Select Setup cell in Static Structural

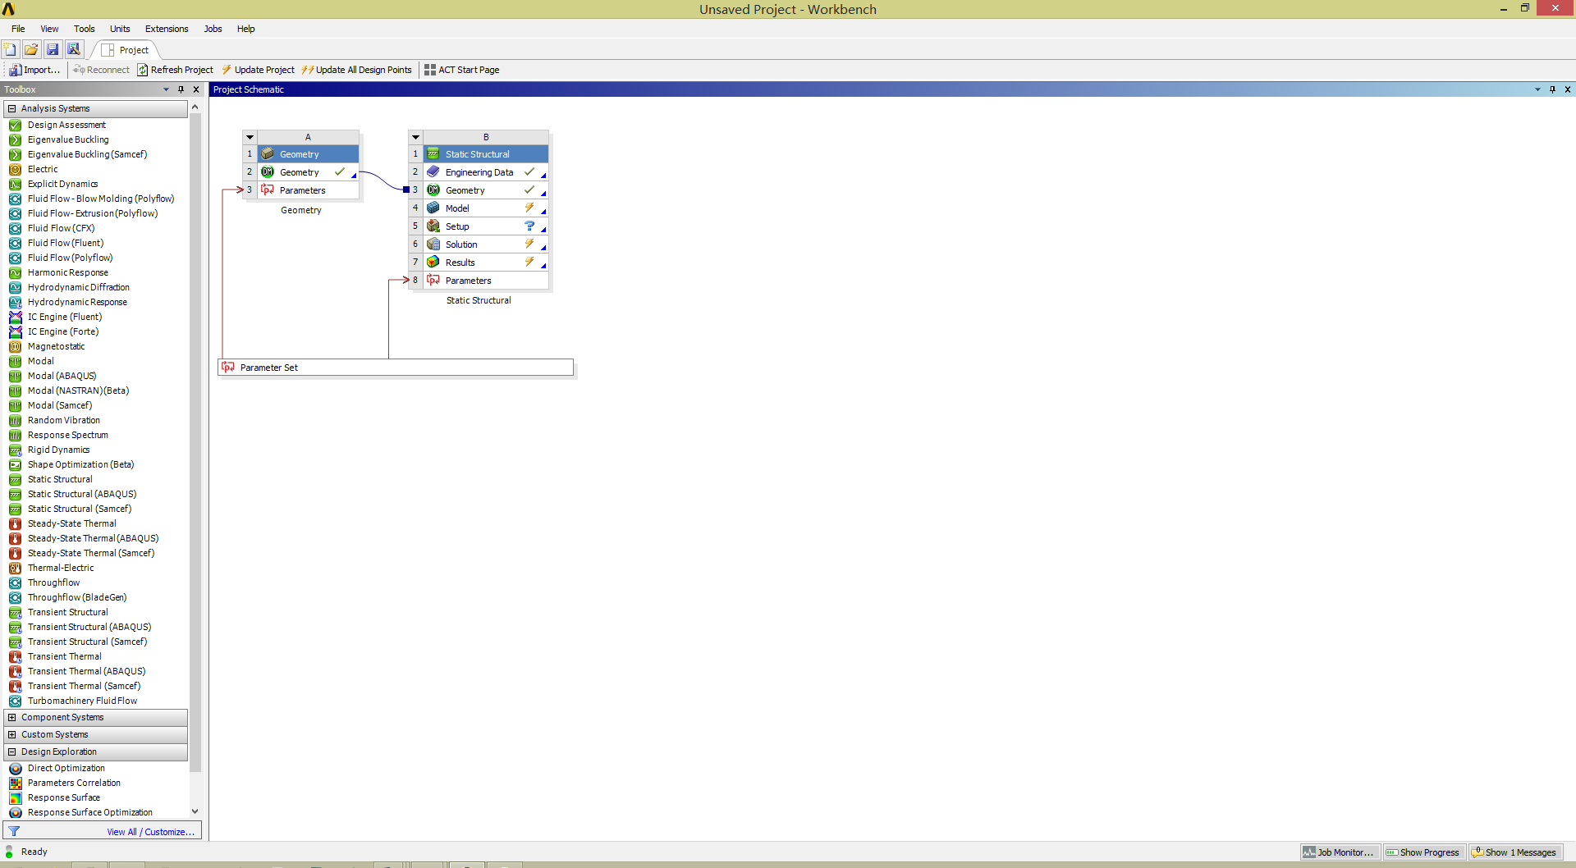pyautogui.click(x=486, y=226)
